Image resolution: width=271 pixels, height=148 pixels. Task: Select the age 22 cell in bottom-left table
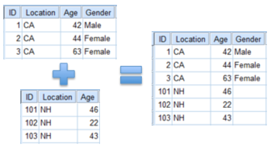[88, 123]
